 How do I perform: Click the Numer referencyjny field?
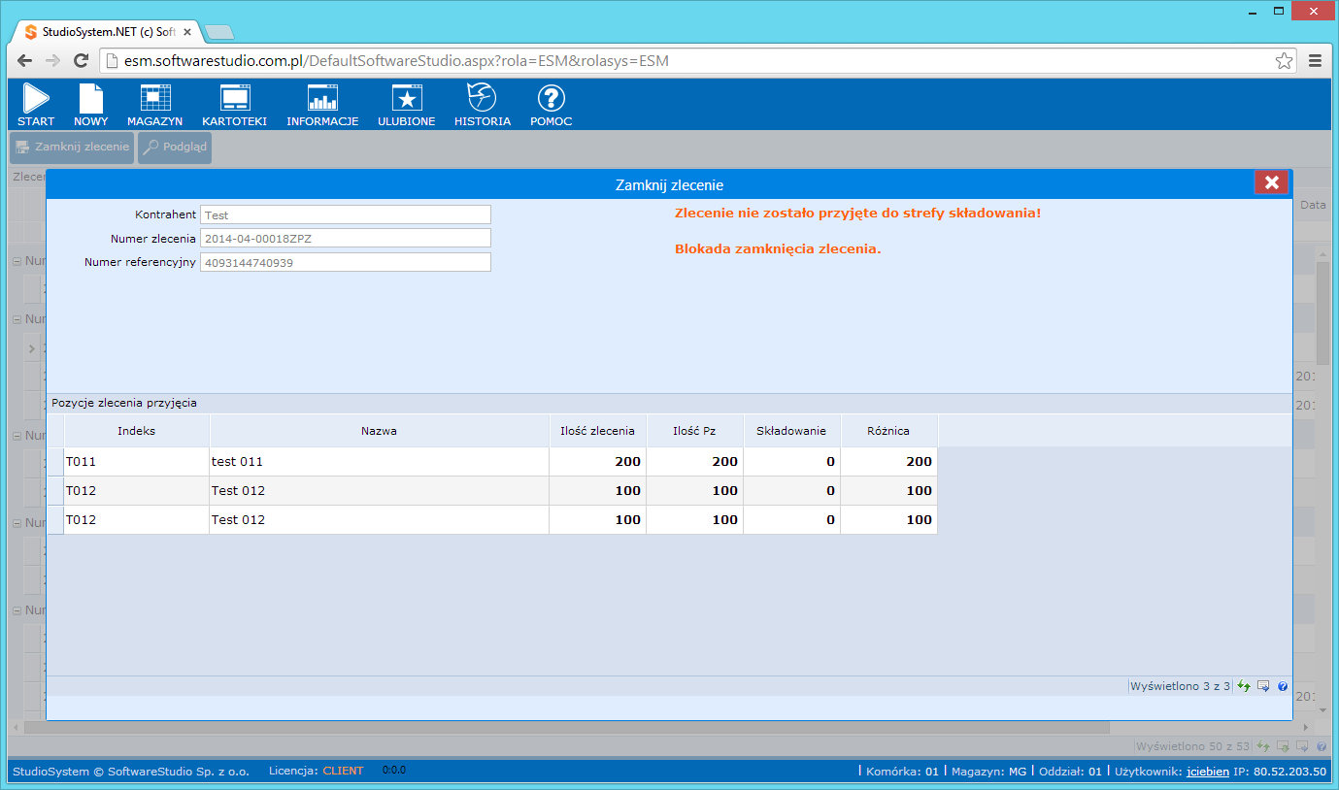pyautogui.click(x=345, y=262)
